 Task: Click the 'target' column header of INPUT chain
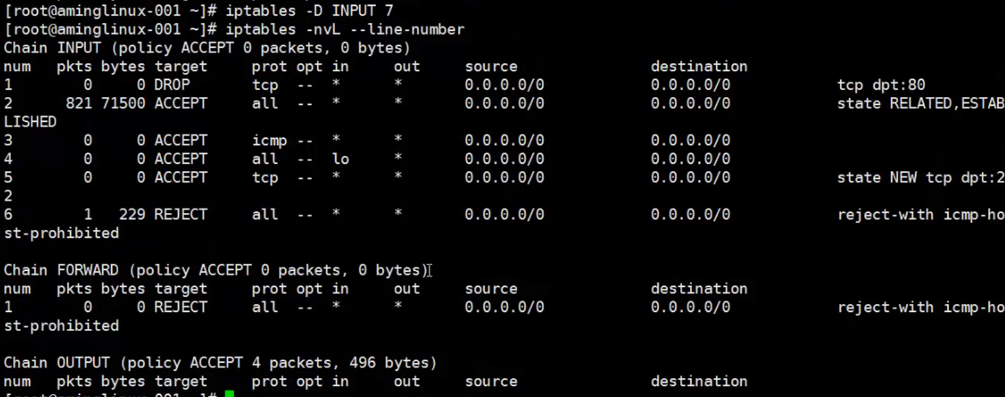pos(181,67)
